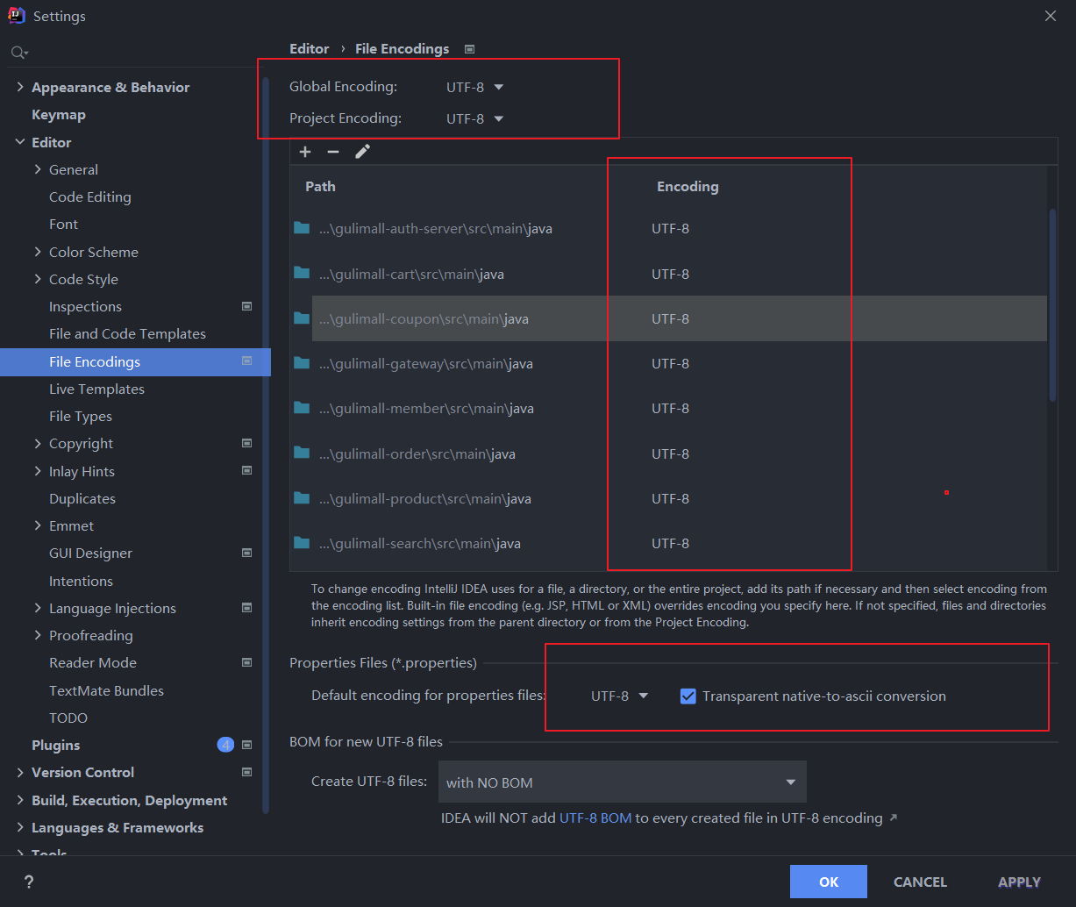Image resolution: width=1076 pixels, height=907 pixels.
Task: Select File Types in the sidebar
Action: [81, 416]
